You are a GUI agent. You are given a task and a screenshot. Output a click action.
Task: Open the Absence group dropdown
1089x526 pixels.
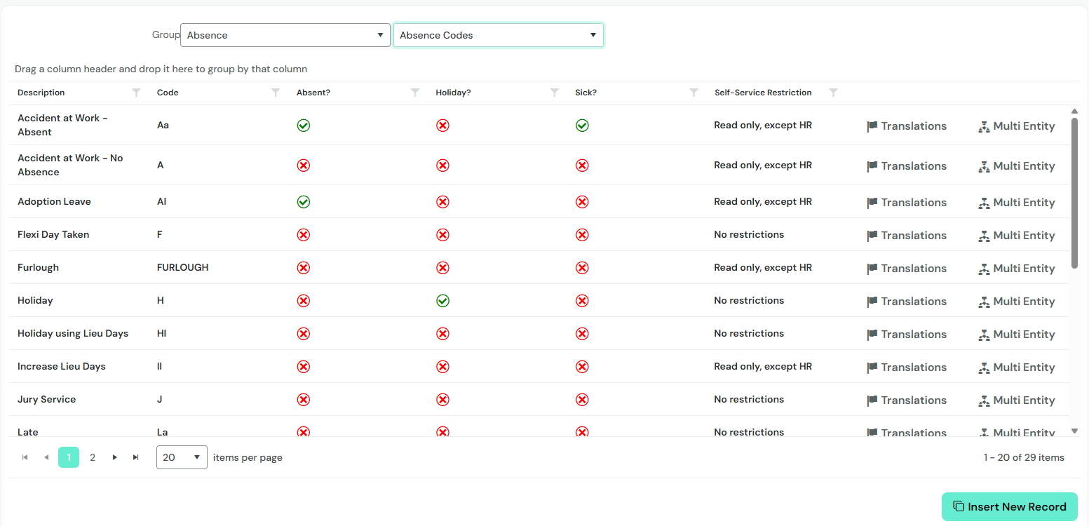(x=285, y=35)
